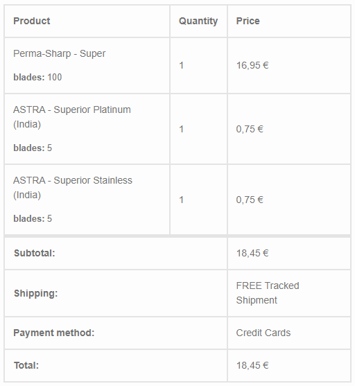Open ASTRA - Superior Platinum (India) product
The image size is (355, 386).
(72, 117)
